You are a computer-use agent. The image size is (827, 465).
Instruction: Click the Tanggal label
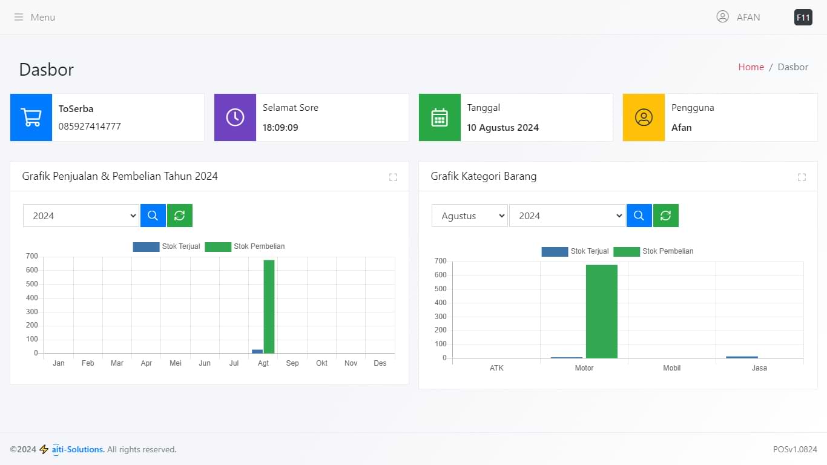(483, 108)
